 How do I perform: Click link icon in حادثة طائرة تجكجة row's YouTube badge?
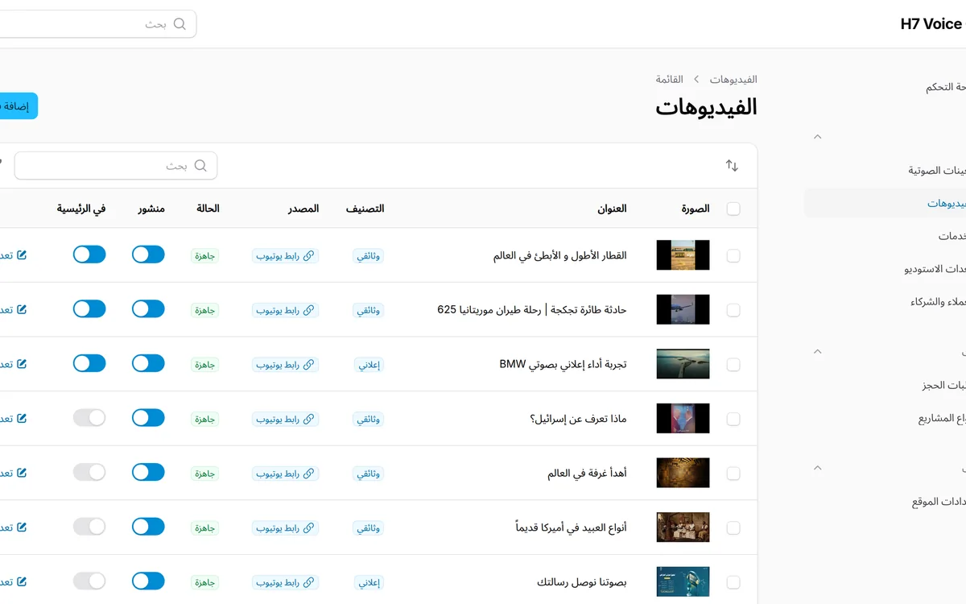click(x=309, y=310)
